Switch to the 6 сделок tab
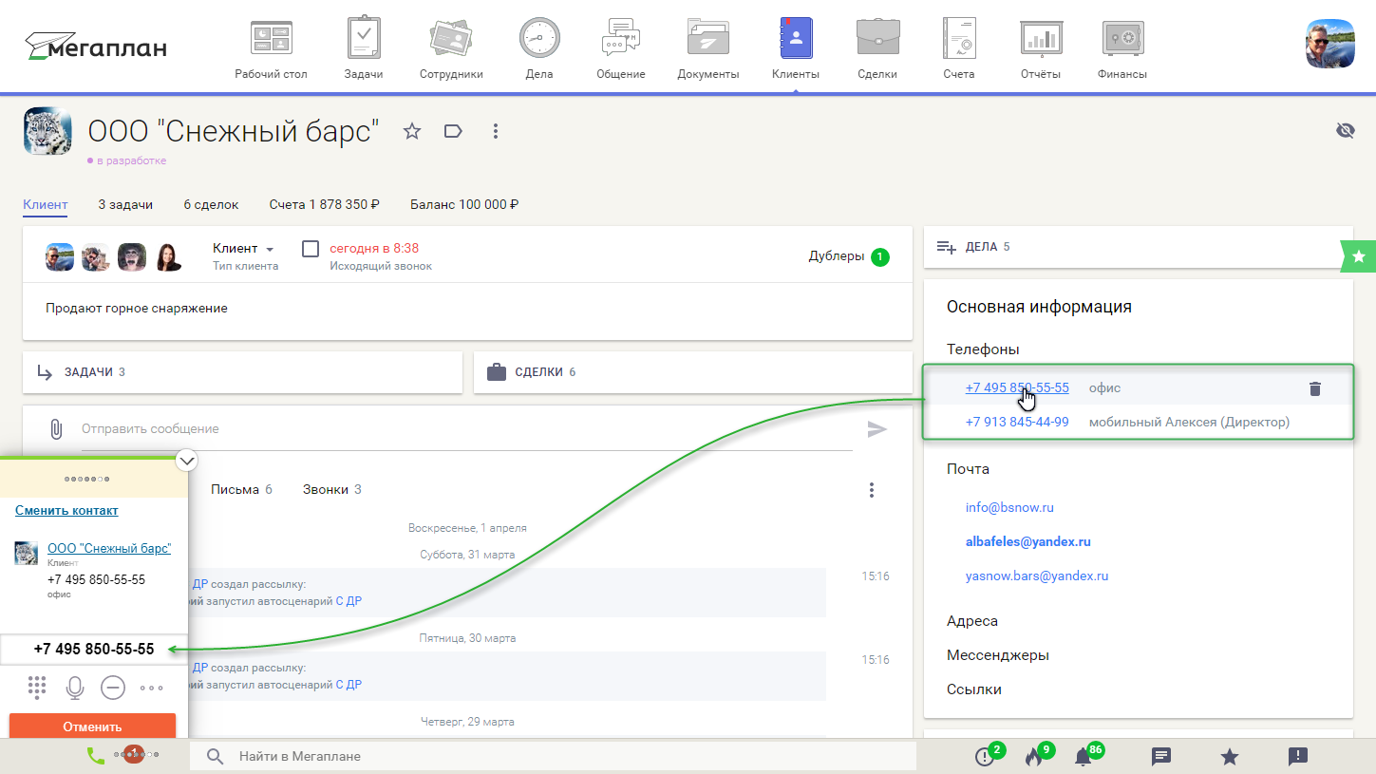1376x774 pixels. coord(211,204)
